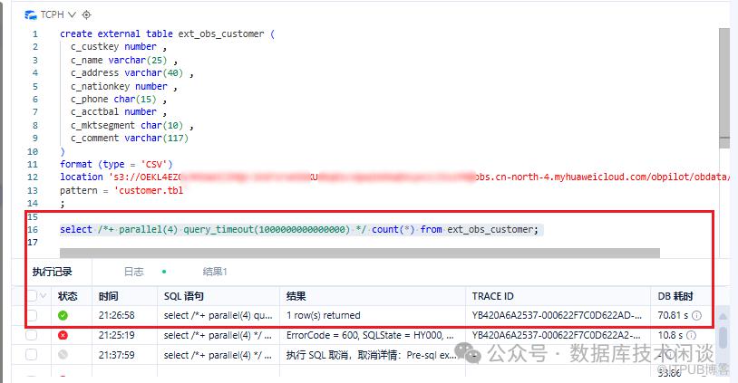The height and width of the screenshot is (383, 738).
Task: Click the TRACE ID of the successful query
Action: [557, 315]
